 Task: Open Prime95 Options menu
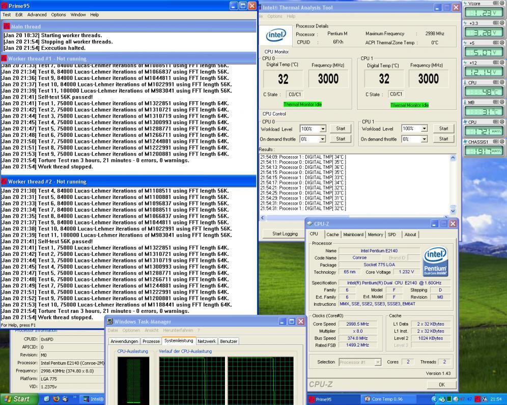click(58, 15)
